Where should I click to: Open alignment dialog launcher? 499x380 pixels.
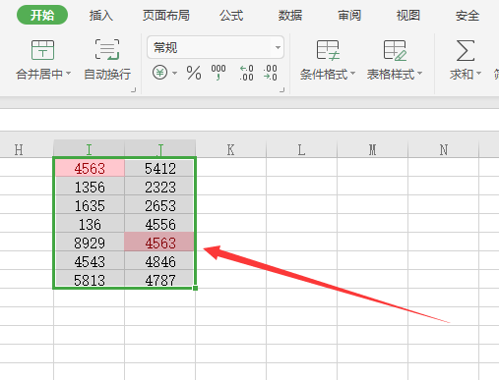pyautogui.click(x=133, y=89)
